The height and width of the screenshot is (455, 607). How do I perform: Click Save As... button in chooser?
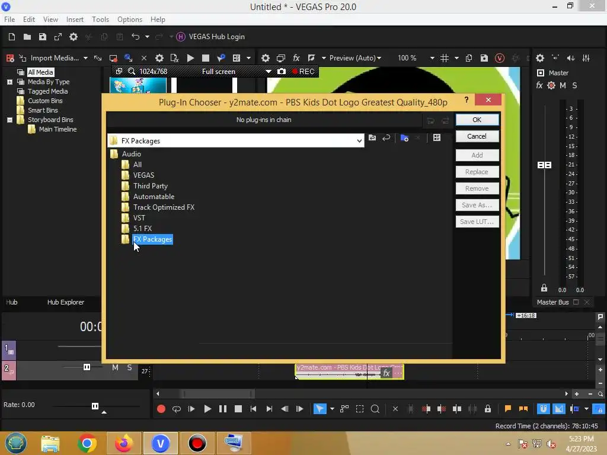(477, 205)
